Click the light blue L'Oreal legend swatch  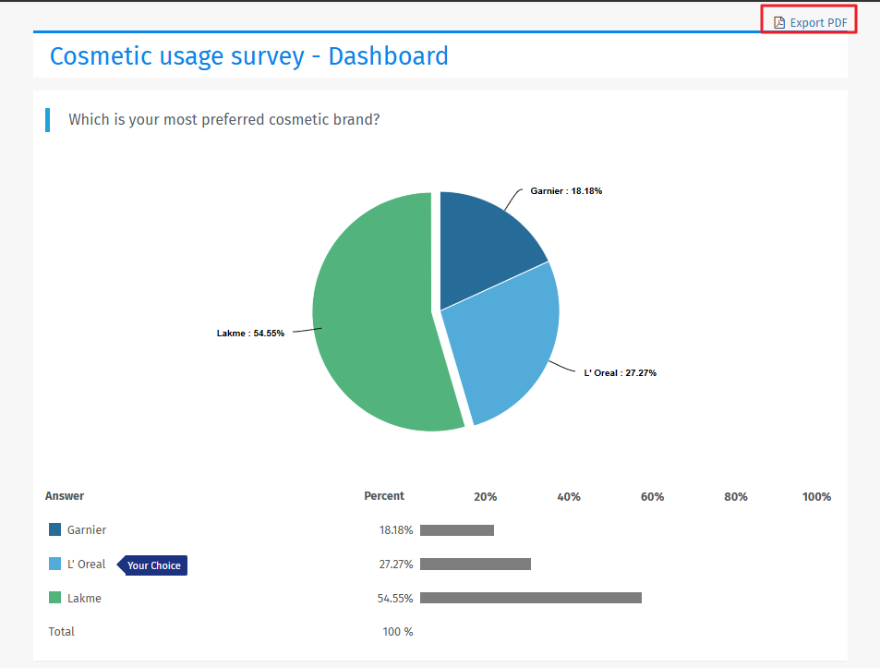[54, 564]
